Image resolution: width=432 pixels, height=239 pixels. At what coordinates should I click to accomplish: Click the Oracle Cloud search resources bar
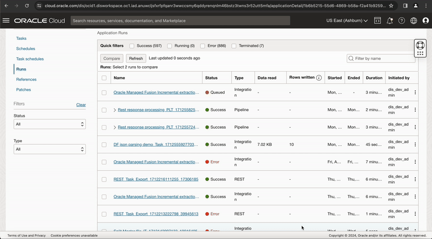(180, 20)
